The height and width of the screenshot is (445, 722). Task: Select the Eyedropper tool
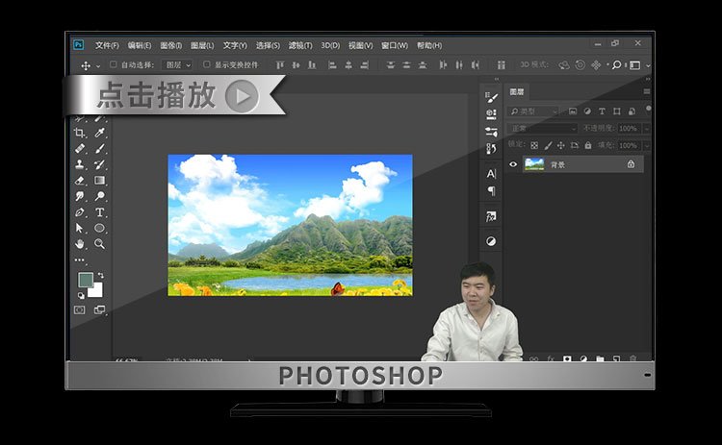click(99, 133)
